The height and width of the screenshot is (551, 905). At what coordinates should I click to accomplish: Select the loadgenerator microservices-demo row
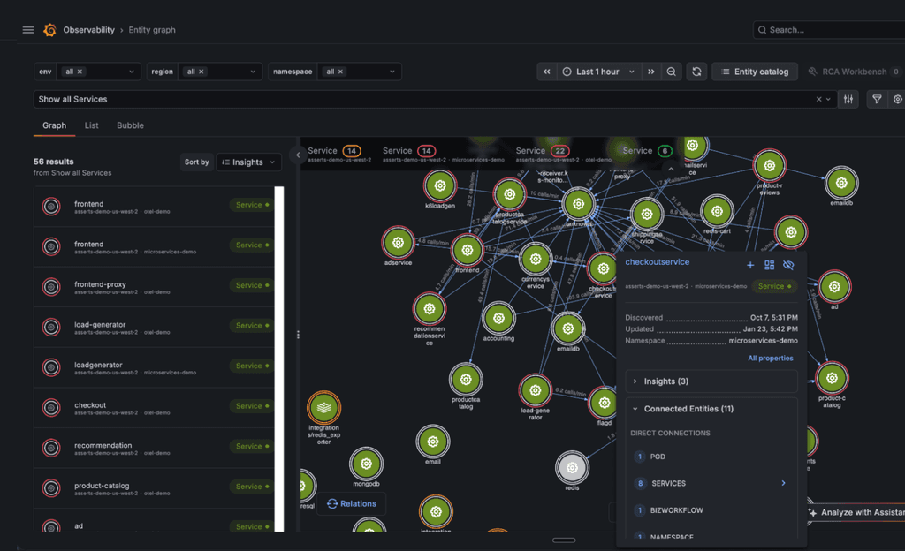coord(154,367)
